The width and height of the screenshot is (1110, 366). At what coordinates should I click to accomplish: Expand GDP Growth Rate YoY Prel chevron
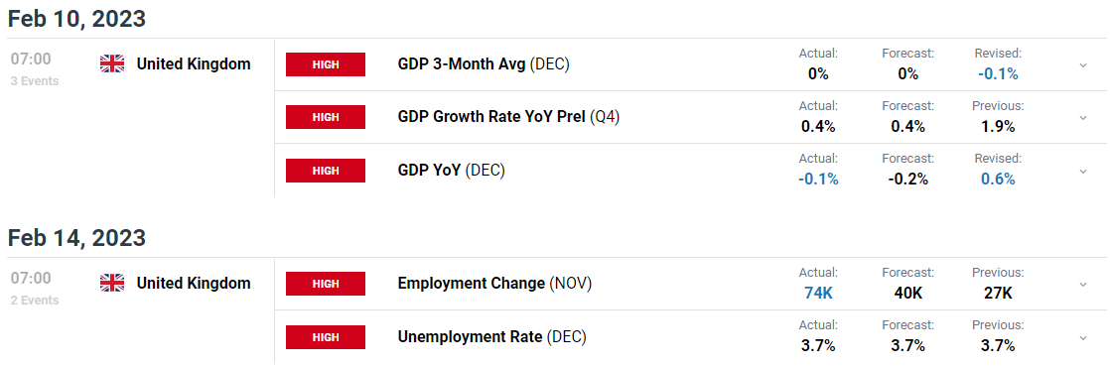point(1082,118)
